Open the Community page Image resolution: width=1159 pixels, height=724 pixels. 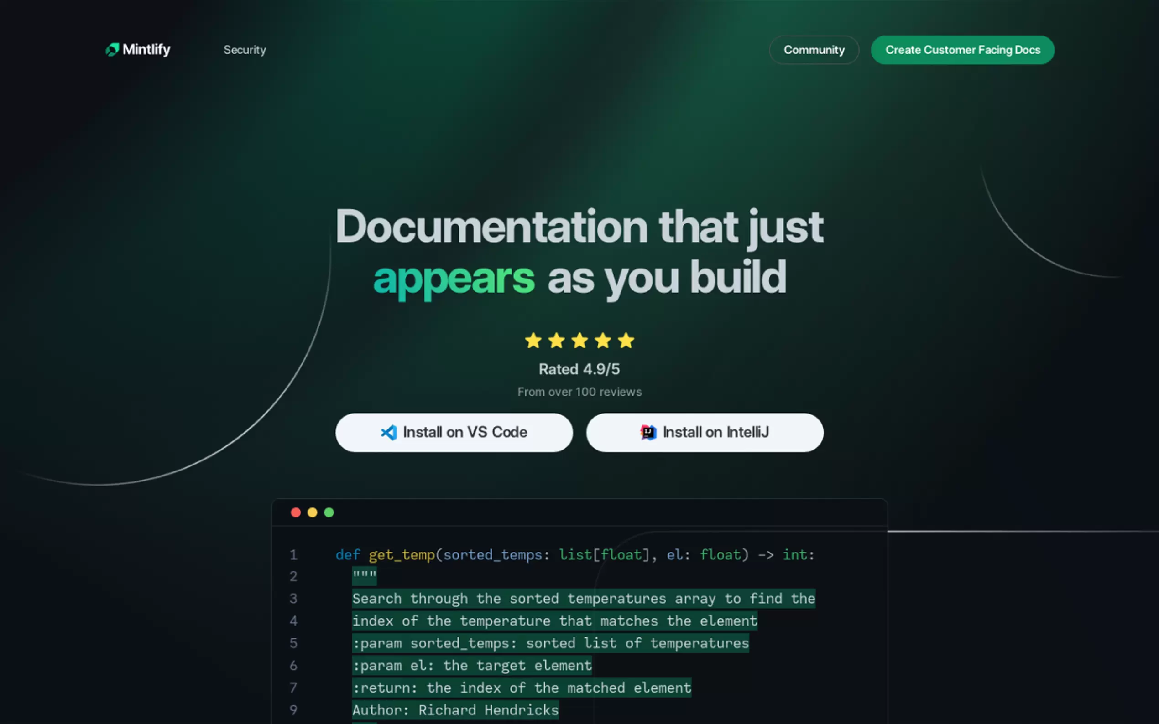(x=814, y=50)
